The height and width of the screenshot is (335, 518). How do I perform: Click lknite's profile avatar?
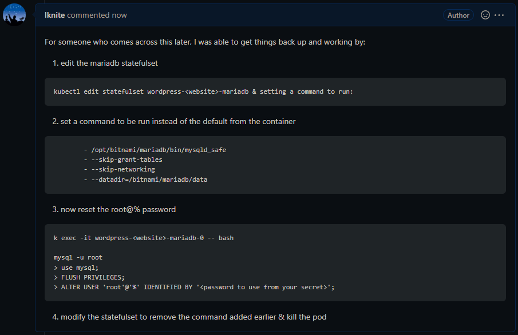point(14,15)
